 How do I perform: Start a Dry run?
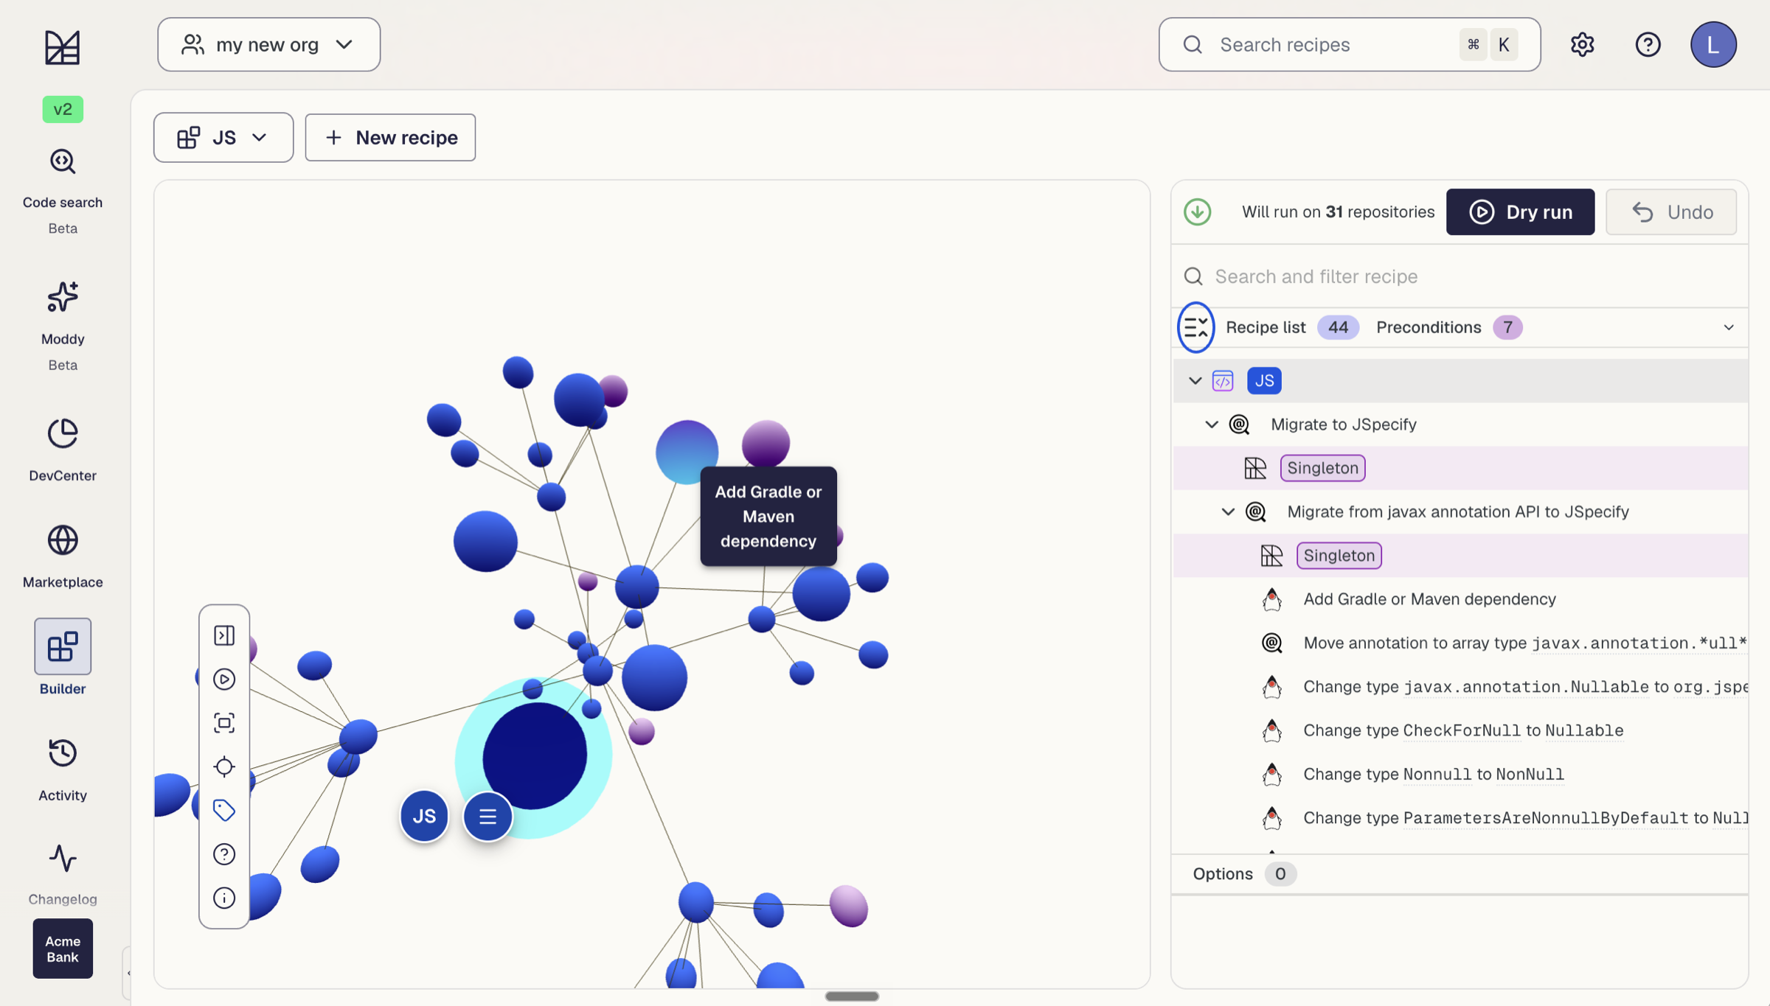pyautogui.click(x=1520, y=212)
